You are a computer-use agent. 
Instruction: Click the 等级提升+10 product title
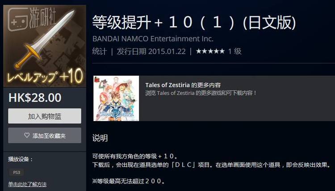tap(194, 22)
